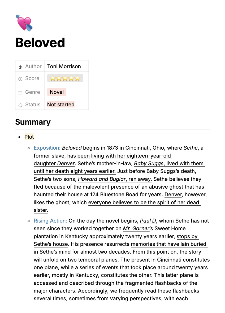The width and height of the screenshot is (225, 313).
Task: Click the Author property person icon
Action: [x=20, y=67]
